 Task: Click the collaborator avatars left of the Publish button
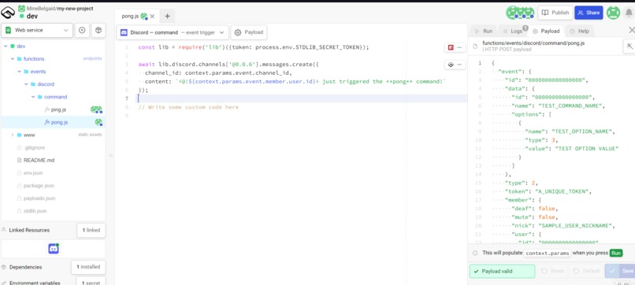(520, 13)
